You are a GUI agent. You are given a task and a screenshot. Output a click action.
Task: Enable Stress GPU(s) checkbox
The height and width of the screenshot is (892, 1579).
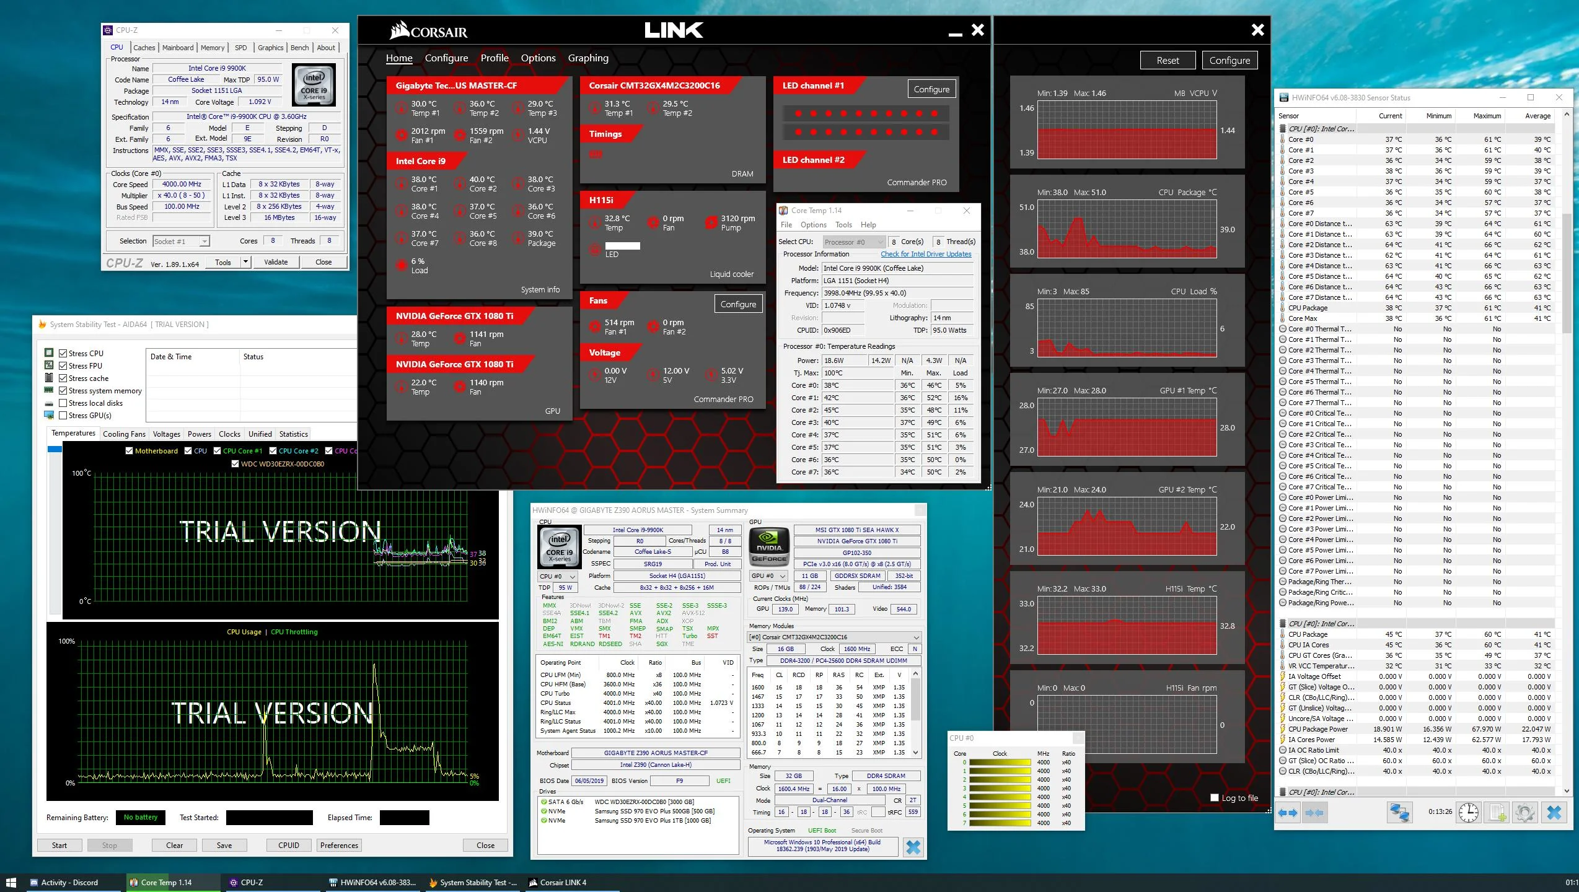point(63,415)
